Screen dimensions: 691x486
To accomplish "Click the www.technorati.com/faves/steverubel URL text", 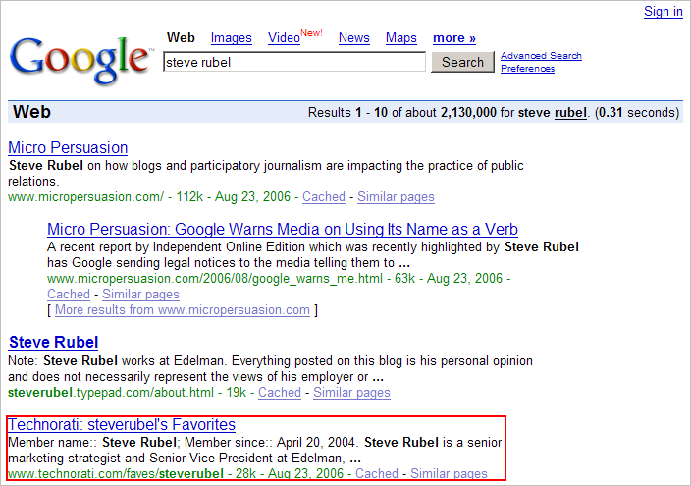I will click(x=116, y=473).
